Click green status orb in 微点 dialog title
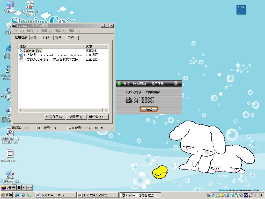The image size is (265, 199). point(119,84)
